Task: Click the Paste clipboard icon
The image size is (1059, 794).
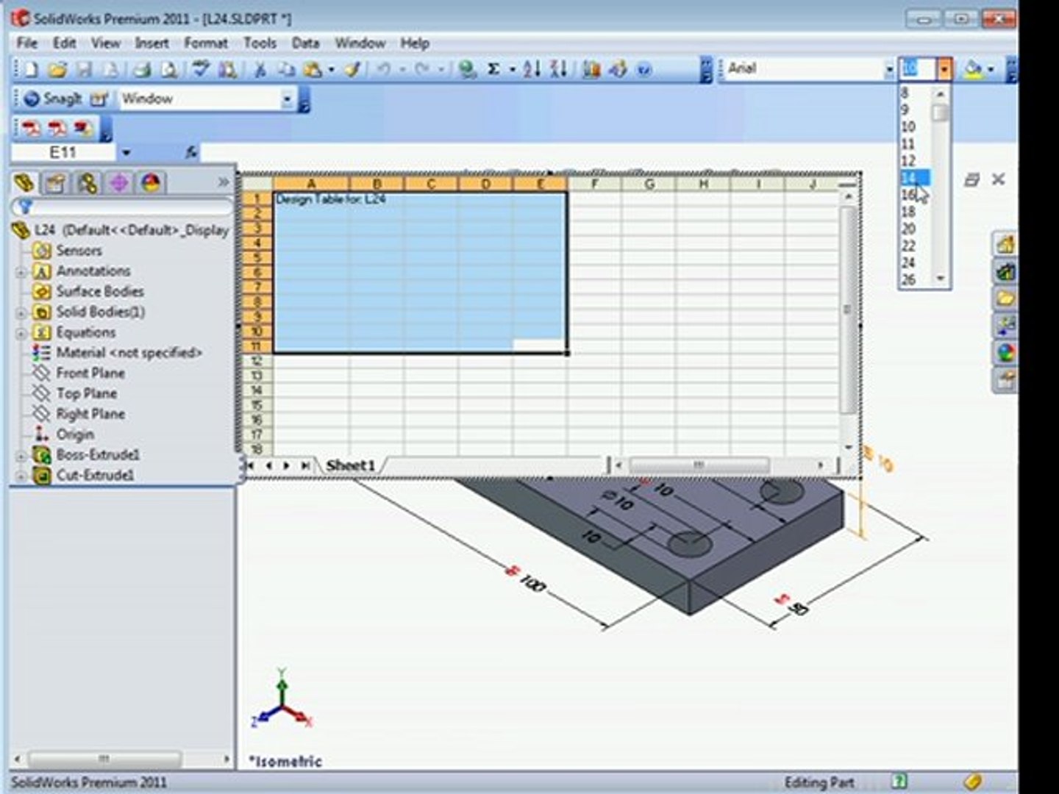Action: click(x=313, y=70)
